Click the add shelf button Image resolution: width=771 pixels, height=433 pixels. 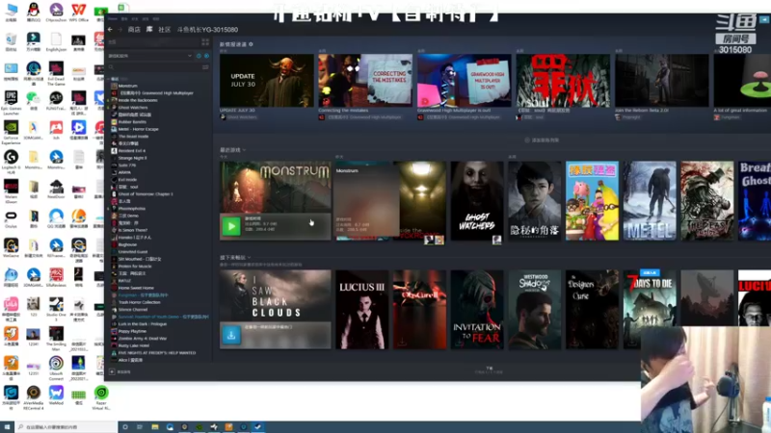pyautogui.click(x=542, y=140)
